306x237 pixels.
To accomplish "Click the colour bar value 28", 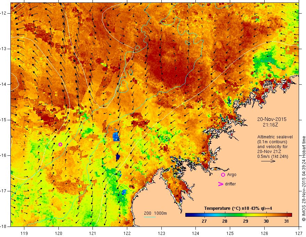I will point(225,221).
